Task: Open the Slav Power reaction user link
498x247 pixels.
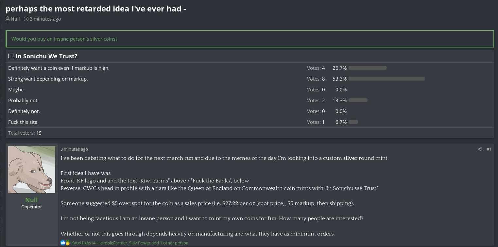Action: click(x=140, y=243)
